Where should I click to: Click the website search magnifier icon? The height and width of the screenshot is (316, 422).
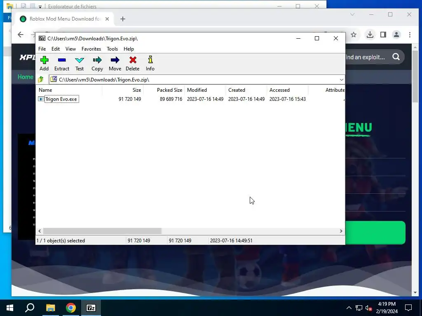(x=396, y=57)
